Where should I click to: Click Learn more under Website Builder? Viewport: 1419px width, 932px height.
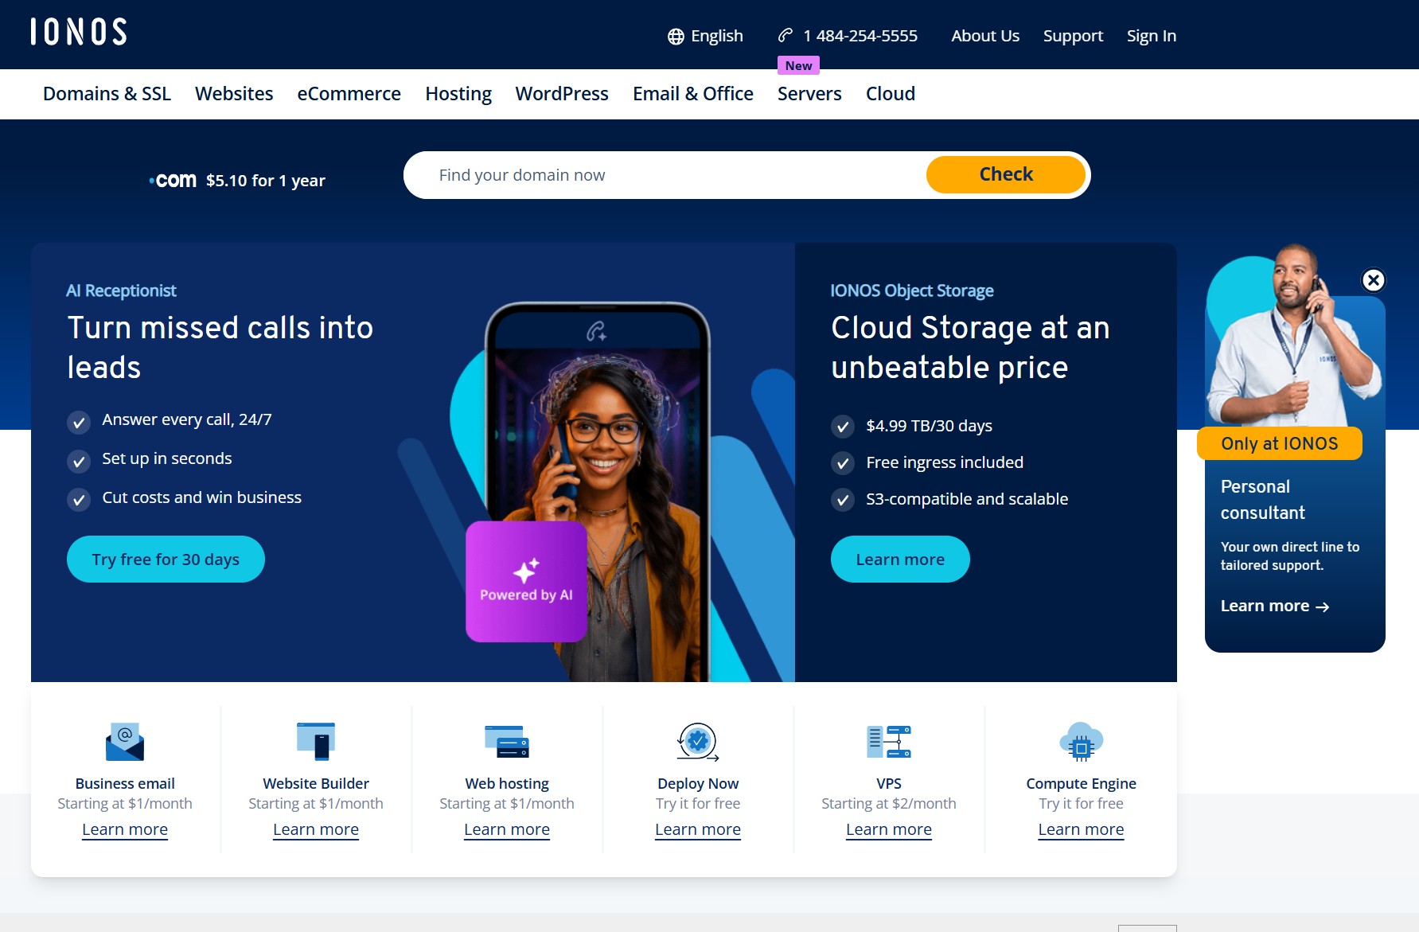click(316, 829)
